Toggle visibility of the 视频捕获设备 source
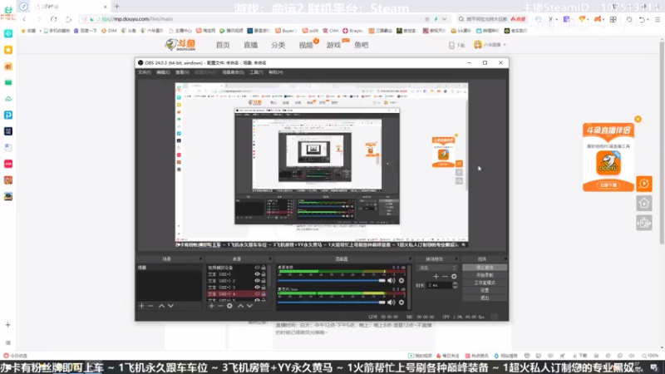Viewport: 665px width, 374px height. (x=257, y=268)
